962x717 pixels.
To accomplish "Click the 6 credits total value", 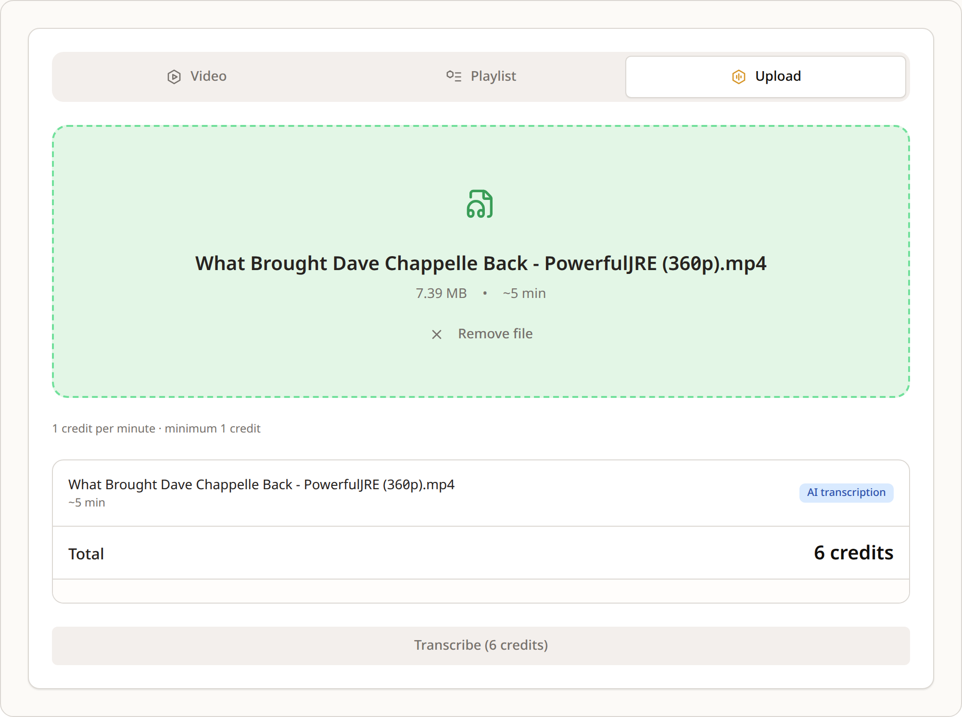I will click(x=854, y=553).
